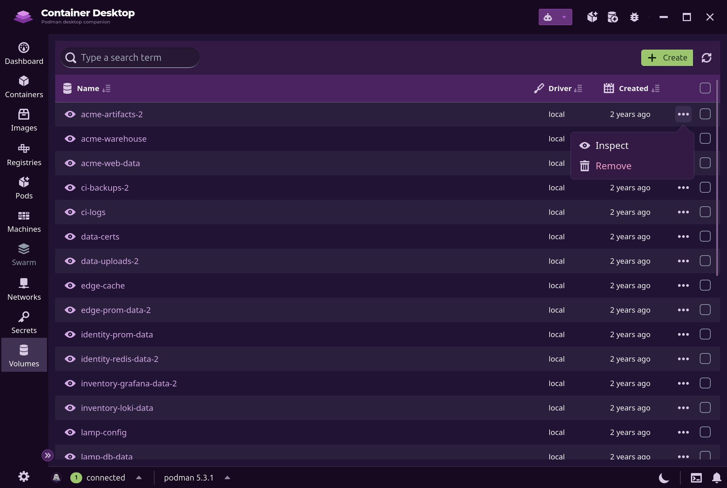The image size is (727, 488).
Task: Click the refresh volumes icon
Action: 707,58
